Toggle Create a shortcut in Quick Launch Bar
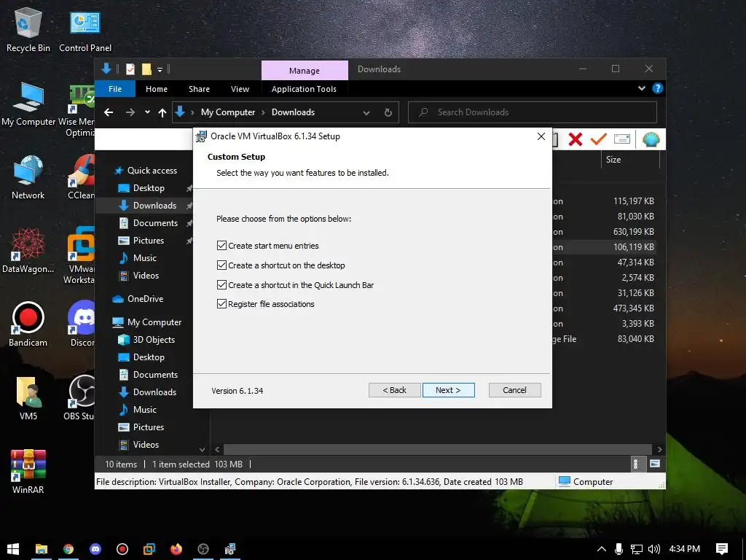This screenshot has width=746, height=560. tap(221, 285)
